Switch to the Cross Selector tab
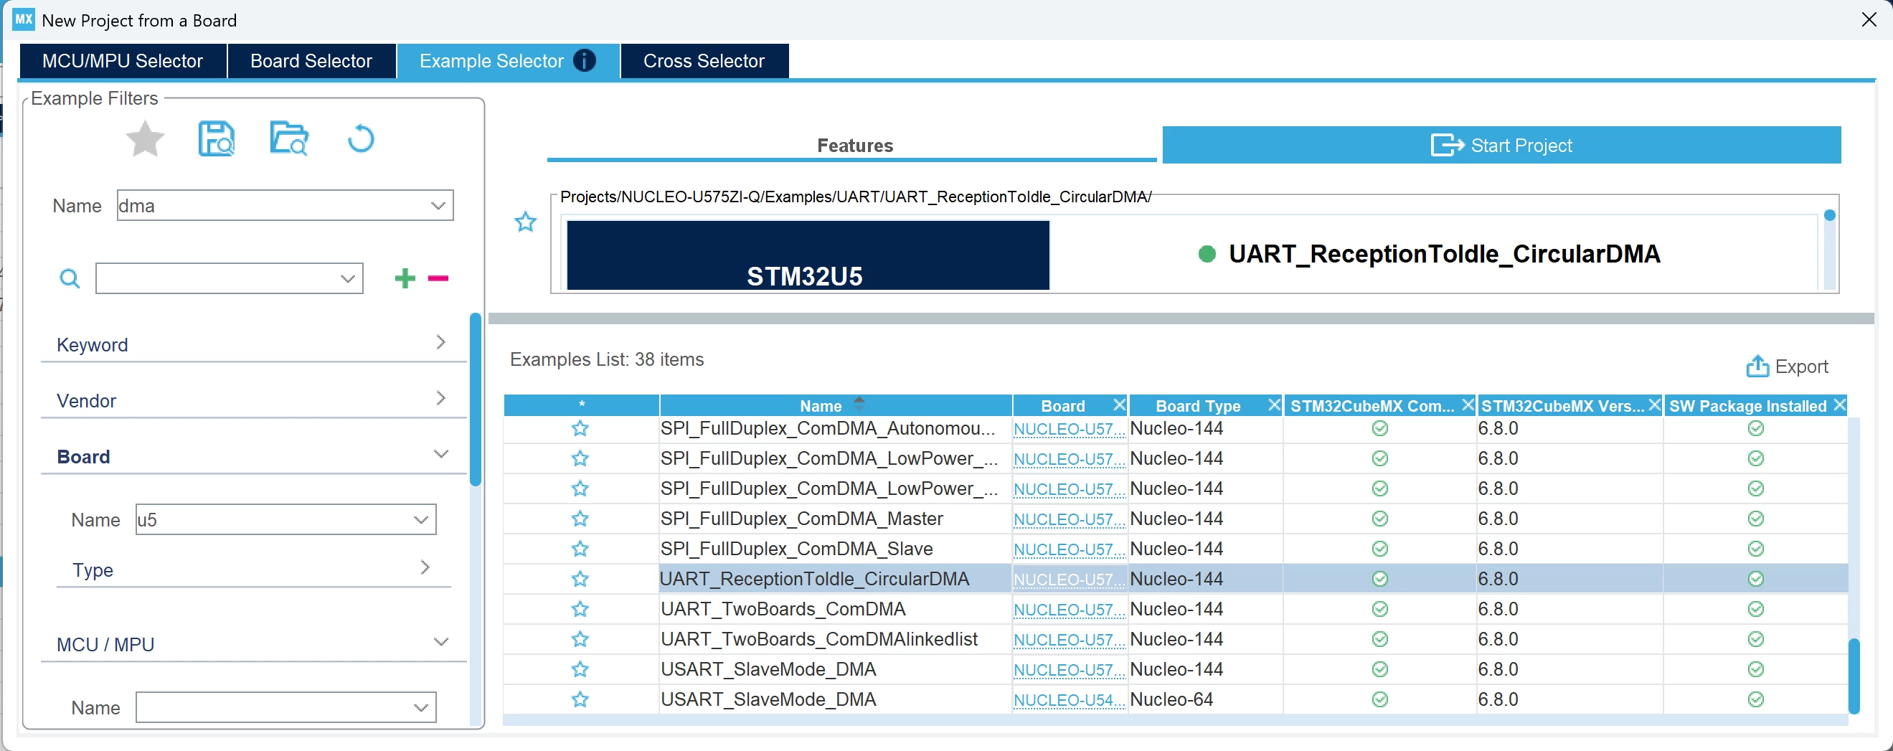 (x=704, y=60)
